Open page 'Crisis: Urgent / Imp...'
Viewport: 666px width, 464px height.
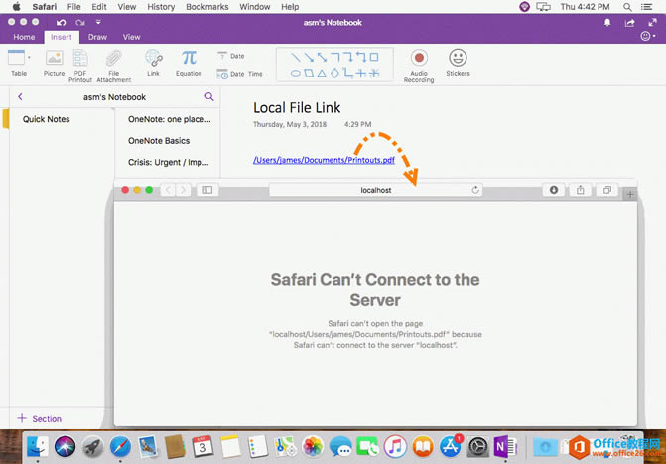tap(169, 163)
